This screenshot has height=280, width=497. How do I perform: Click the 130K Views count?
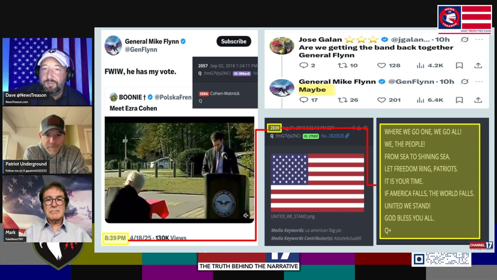click(171, 238)
